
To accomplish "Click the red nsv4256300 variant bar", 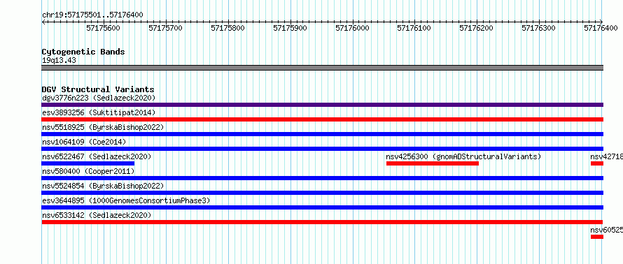I will 433,163.
